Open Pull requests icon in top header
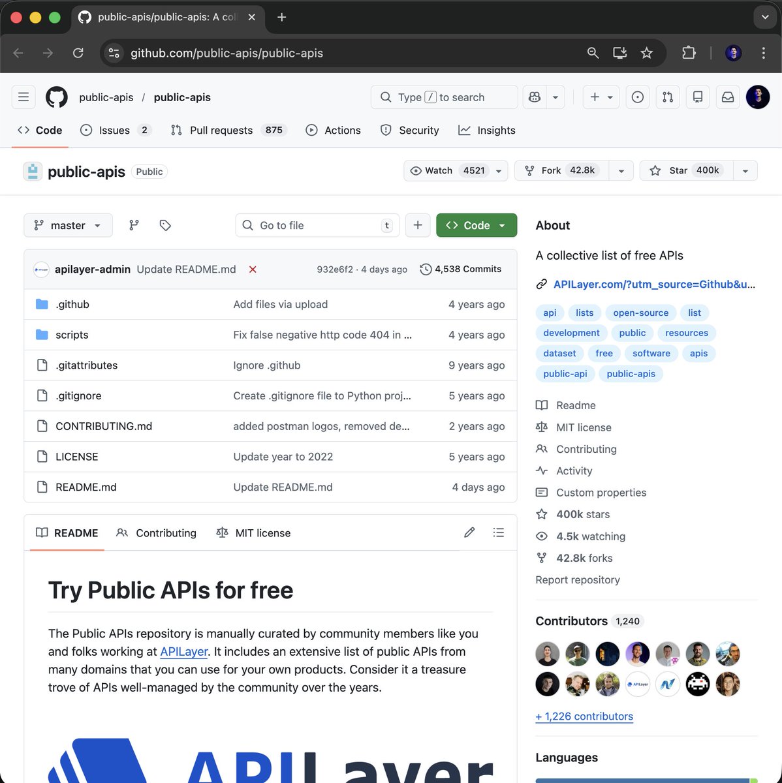This screenshot has height=783, width=782. pyautogui.click(x=668, y=97)
